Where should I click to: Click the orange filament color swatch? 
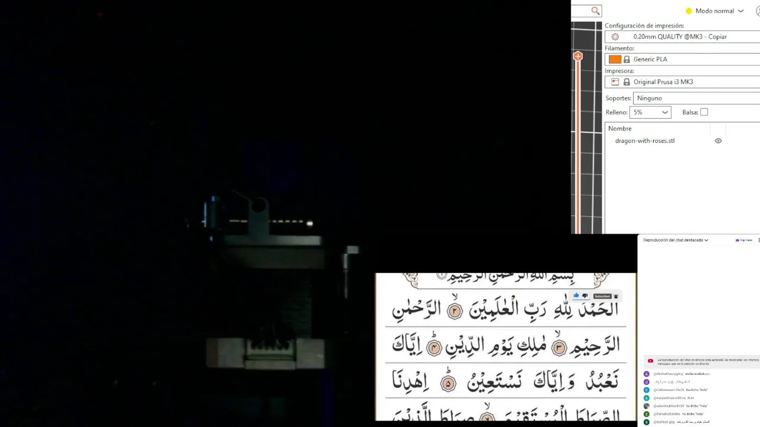615,59
